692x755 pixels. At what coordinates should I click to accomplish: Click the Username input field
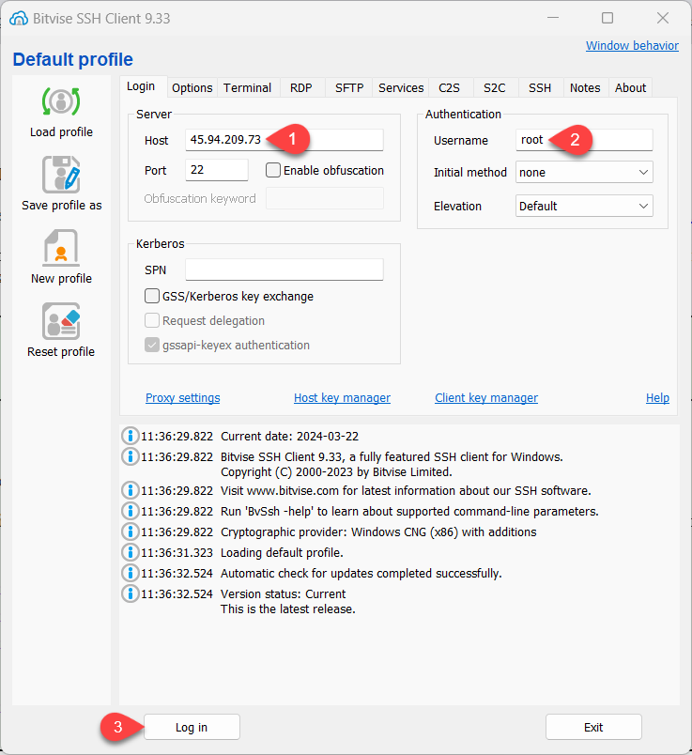[x=584, y=140]
